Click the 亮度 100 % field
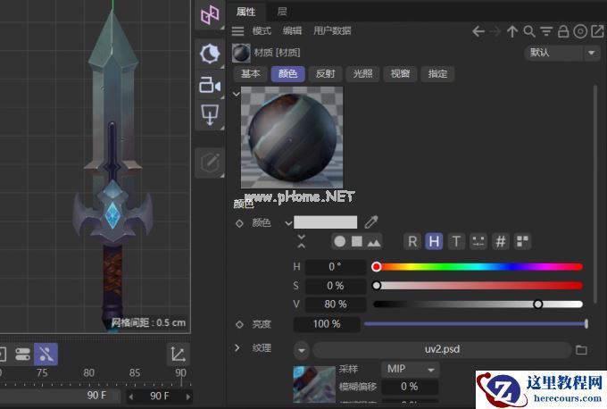607x409 pixels. 327,324
